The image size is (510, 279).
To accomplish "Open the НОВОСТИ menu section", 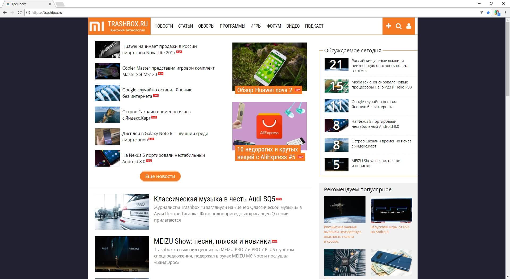I will pyautogui.click(x=164, y=26).
